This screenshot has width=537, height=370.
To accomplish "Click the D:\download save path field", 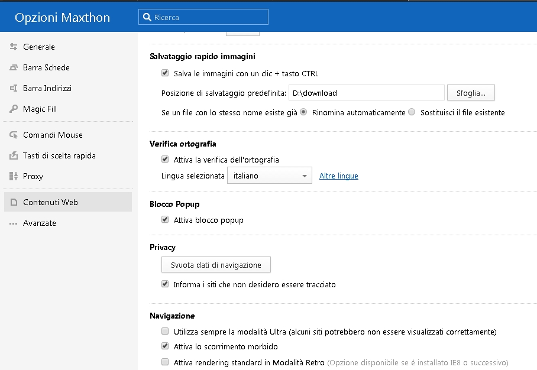I will (x=367, y=93).
